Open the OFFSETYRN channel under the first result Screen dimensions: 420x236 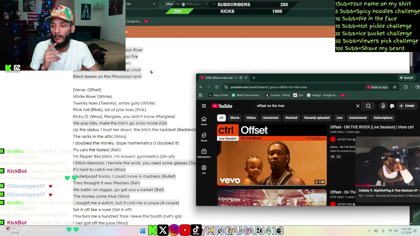click(344, 140)
